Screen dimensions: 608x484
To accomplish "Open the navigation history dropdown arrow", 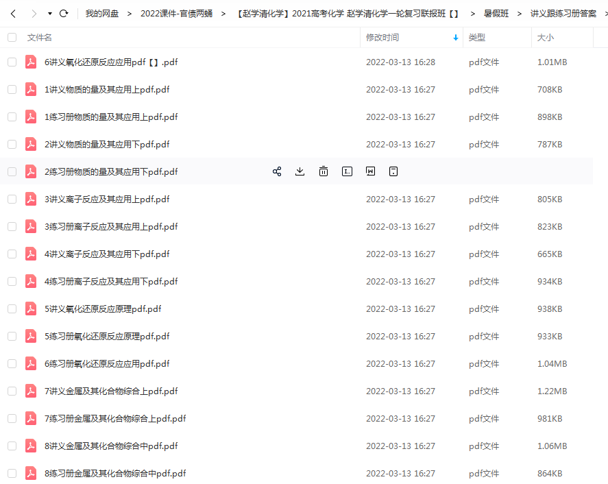I will click(x=50, y=14).
